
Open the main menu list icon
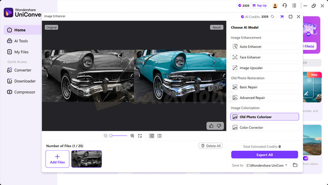coord(294,5)
